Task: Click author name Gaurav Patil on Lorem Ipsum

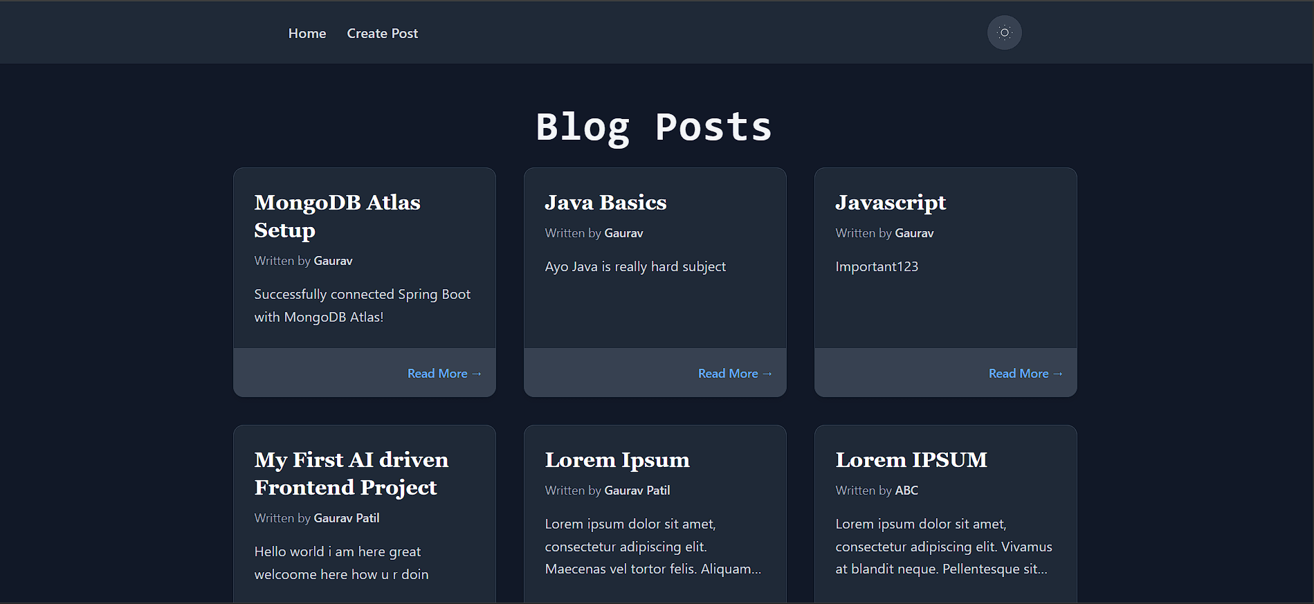Action: 637,491
